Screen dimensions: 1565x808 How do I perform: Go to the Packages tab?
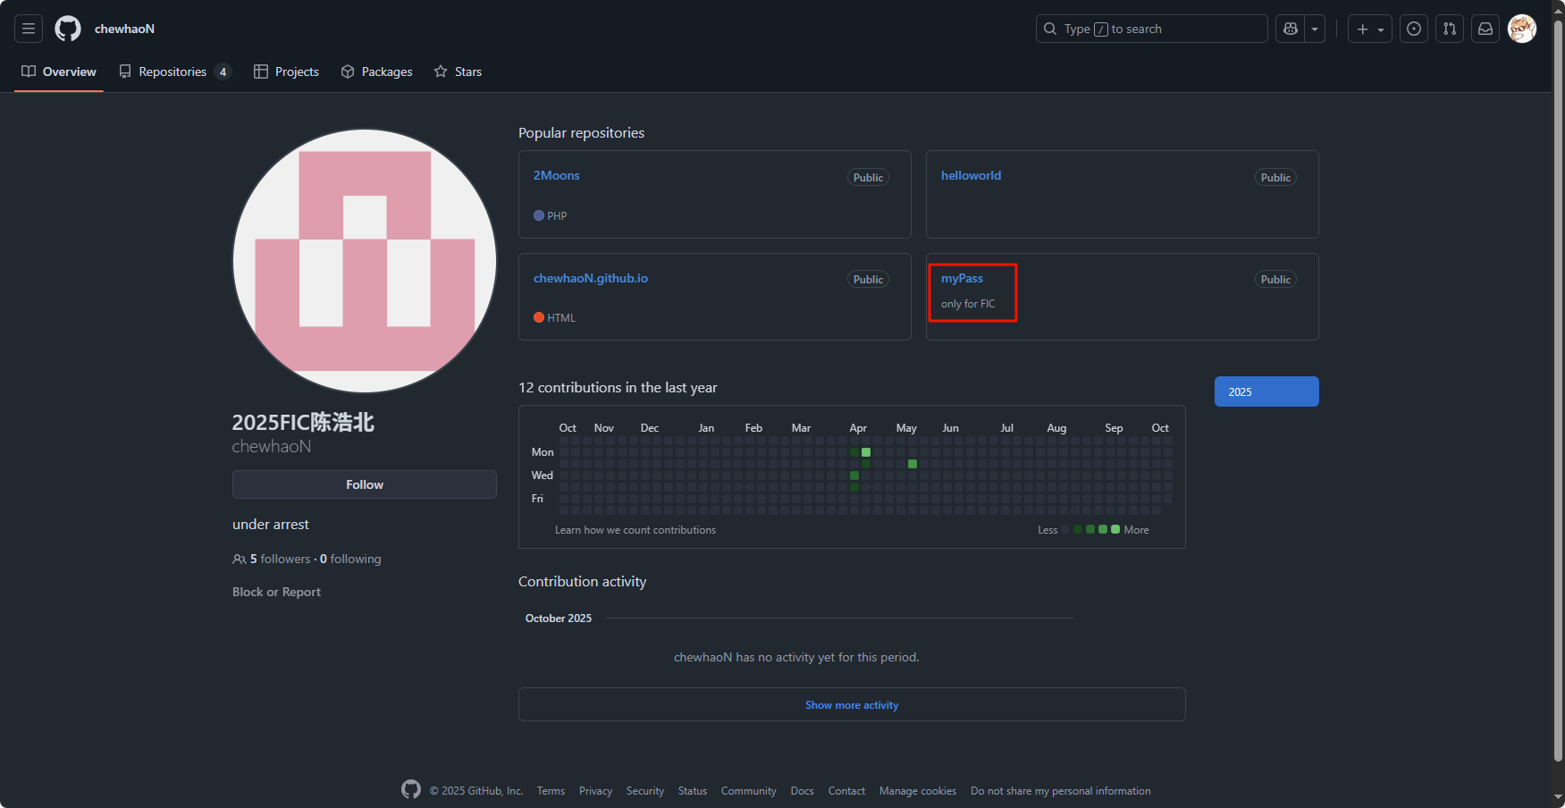click(x=376, y=72)
